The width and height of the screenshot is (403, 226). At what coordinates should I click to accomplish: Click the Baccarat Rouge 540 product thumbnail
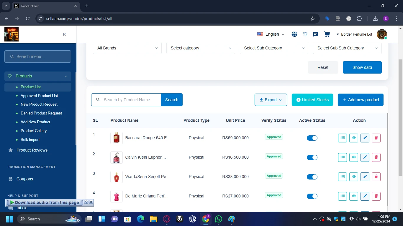tap(117, 138)
